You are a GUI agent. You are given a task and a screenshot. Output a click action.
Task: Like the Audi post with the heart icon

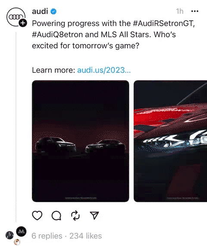(x=37, y=215)
